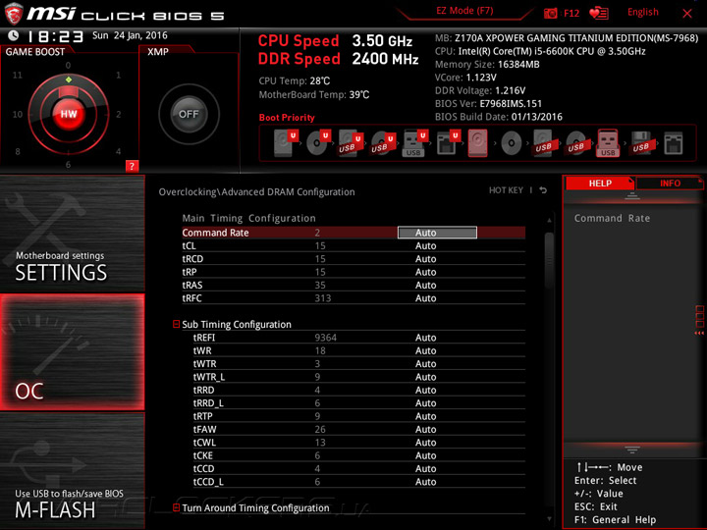The width and height of the screenshot is (707, 530).
Task: Select the tFAW timing row
Action: point(359,429)
